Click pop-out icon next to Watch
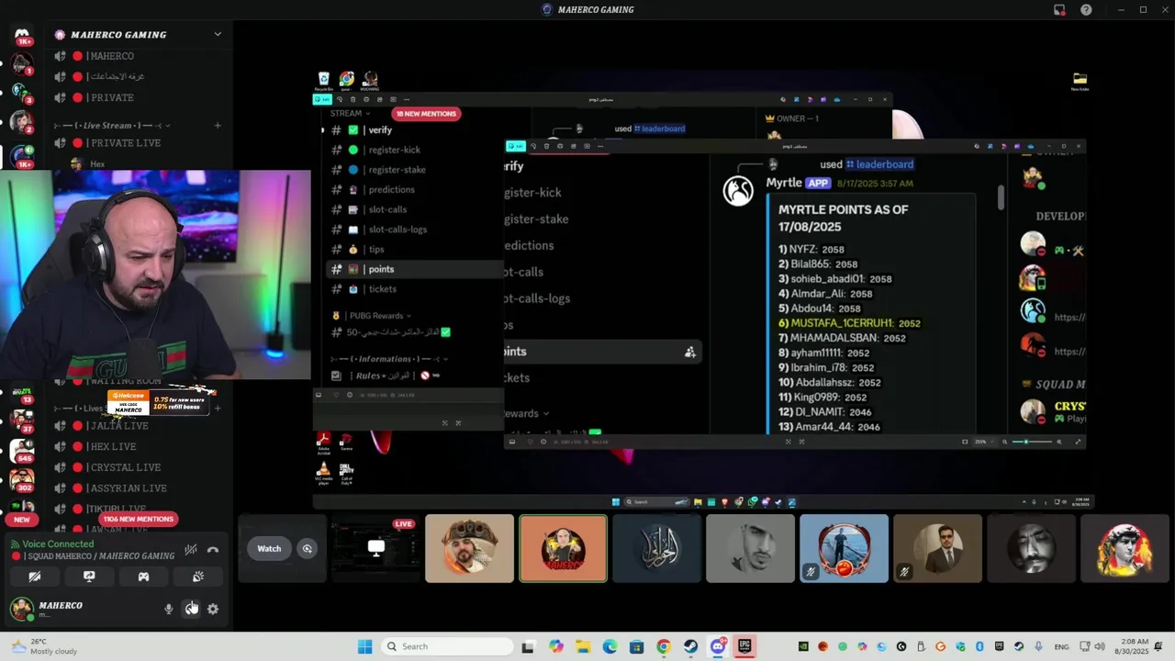The width and height of the screenshot is (1175, 661). coord(308,549)
